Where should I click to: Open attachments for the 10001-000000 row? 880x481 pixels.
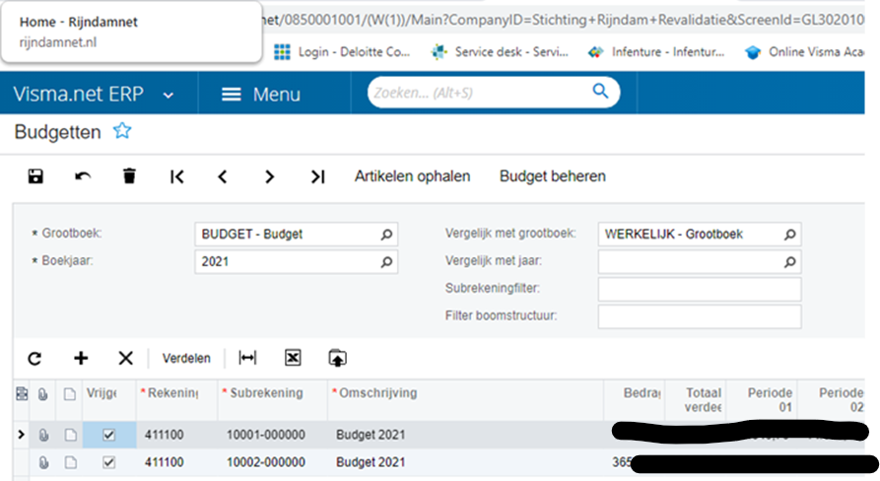click(x=43, y=435)
